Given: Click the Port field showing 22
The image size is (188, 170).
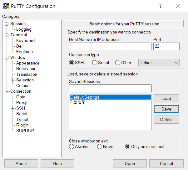Looking at the screenshot, I should [x=166, y=46].
